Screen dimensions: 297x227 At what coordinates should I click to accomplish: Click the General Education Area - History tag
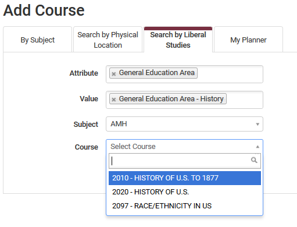[168, 99]
